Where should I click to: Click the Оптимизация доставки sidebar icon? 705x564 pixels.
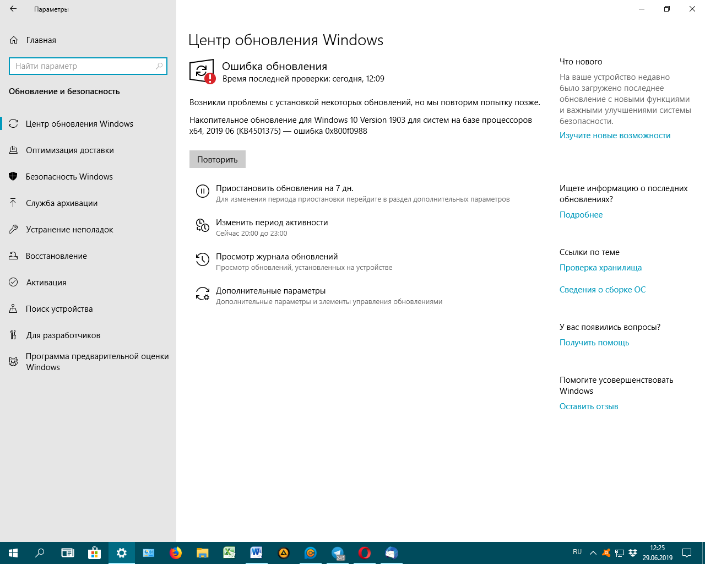point(13,150)
